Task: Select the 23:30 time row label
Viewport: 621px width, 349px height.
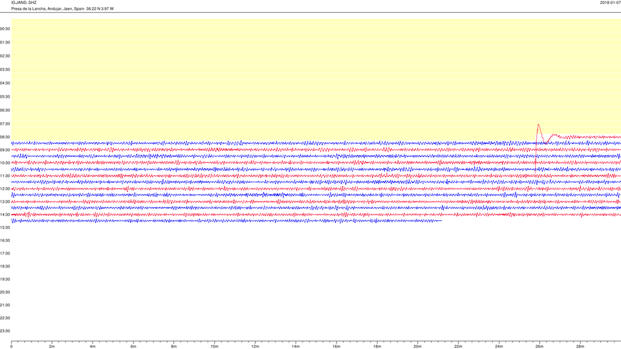Action: (5, 331)
